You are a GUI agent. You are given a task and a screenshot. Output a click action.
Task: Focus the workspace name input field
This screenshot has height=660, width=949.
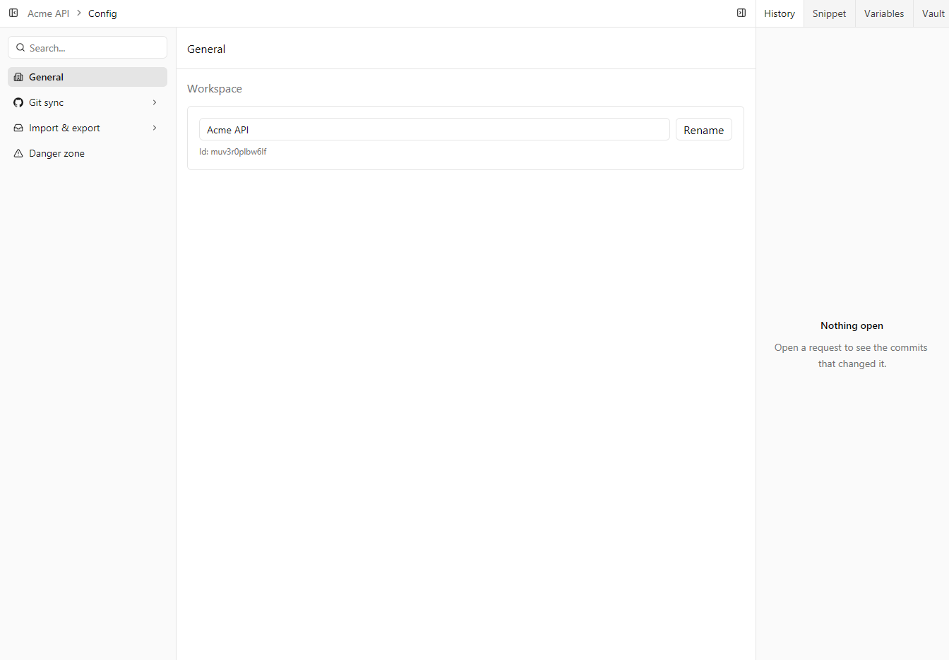[434, 129]
